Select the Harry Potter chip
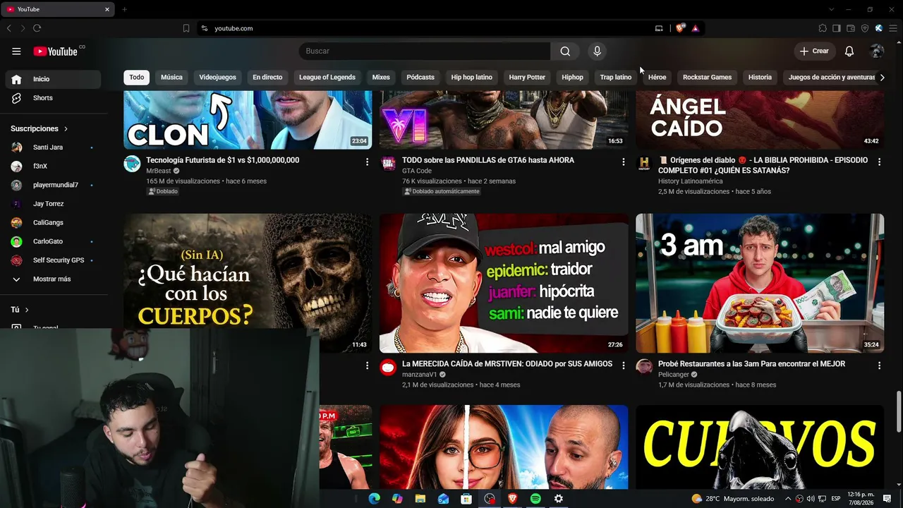 (x=527, y=78)
